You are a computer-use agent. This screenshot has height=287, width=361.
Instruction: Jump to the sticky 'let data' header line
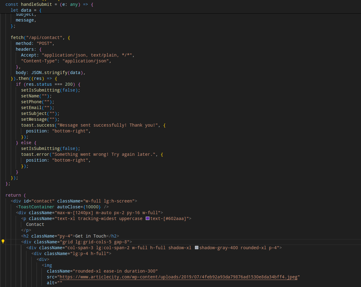(26, 10)
